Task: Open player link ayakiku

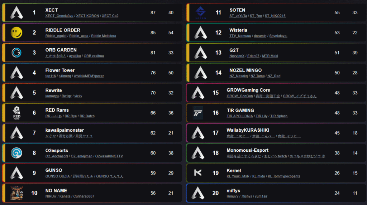Action: point(75,56)
